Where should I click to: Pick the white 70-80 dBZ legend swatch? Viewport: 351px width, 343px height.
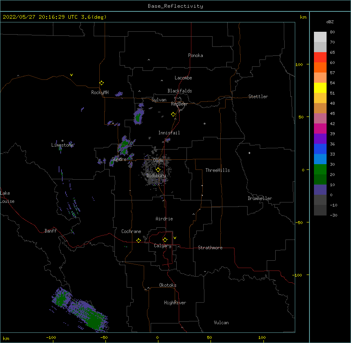coord(320,37)
